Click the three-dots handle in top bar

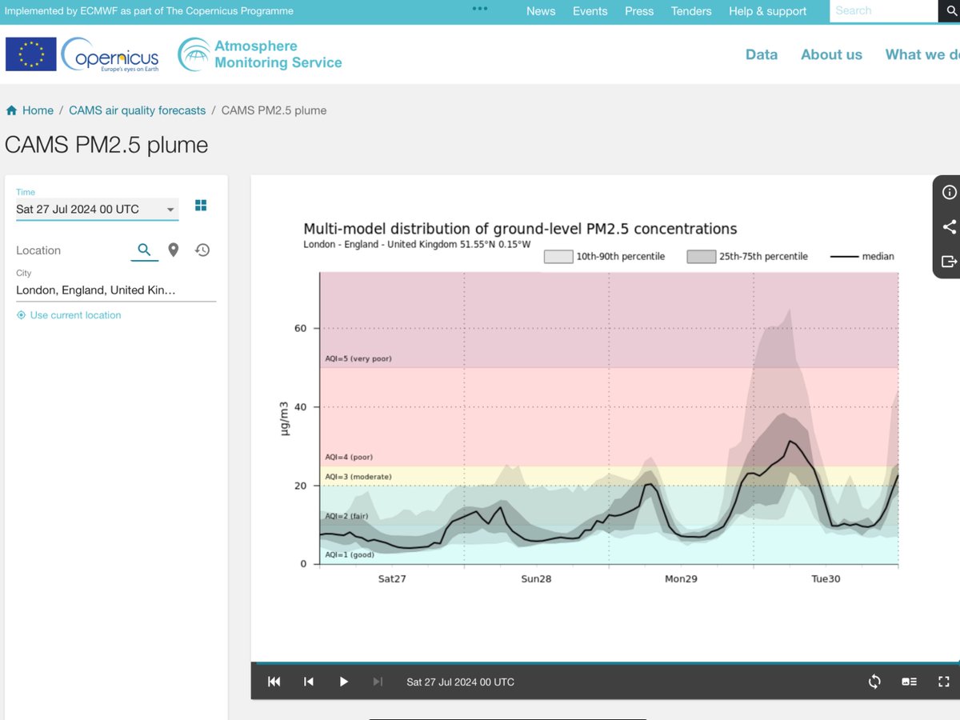pos(480,8)
